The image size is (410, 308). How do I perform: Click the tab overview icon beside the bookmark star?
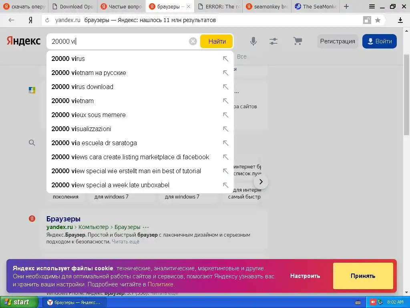[x=367, y=20]
